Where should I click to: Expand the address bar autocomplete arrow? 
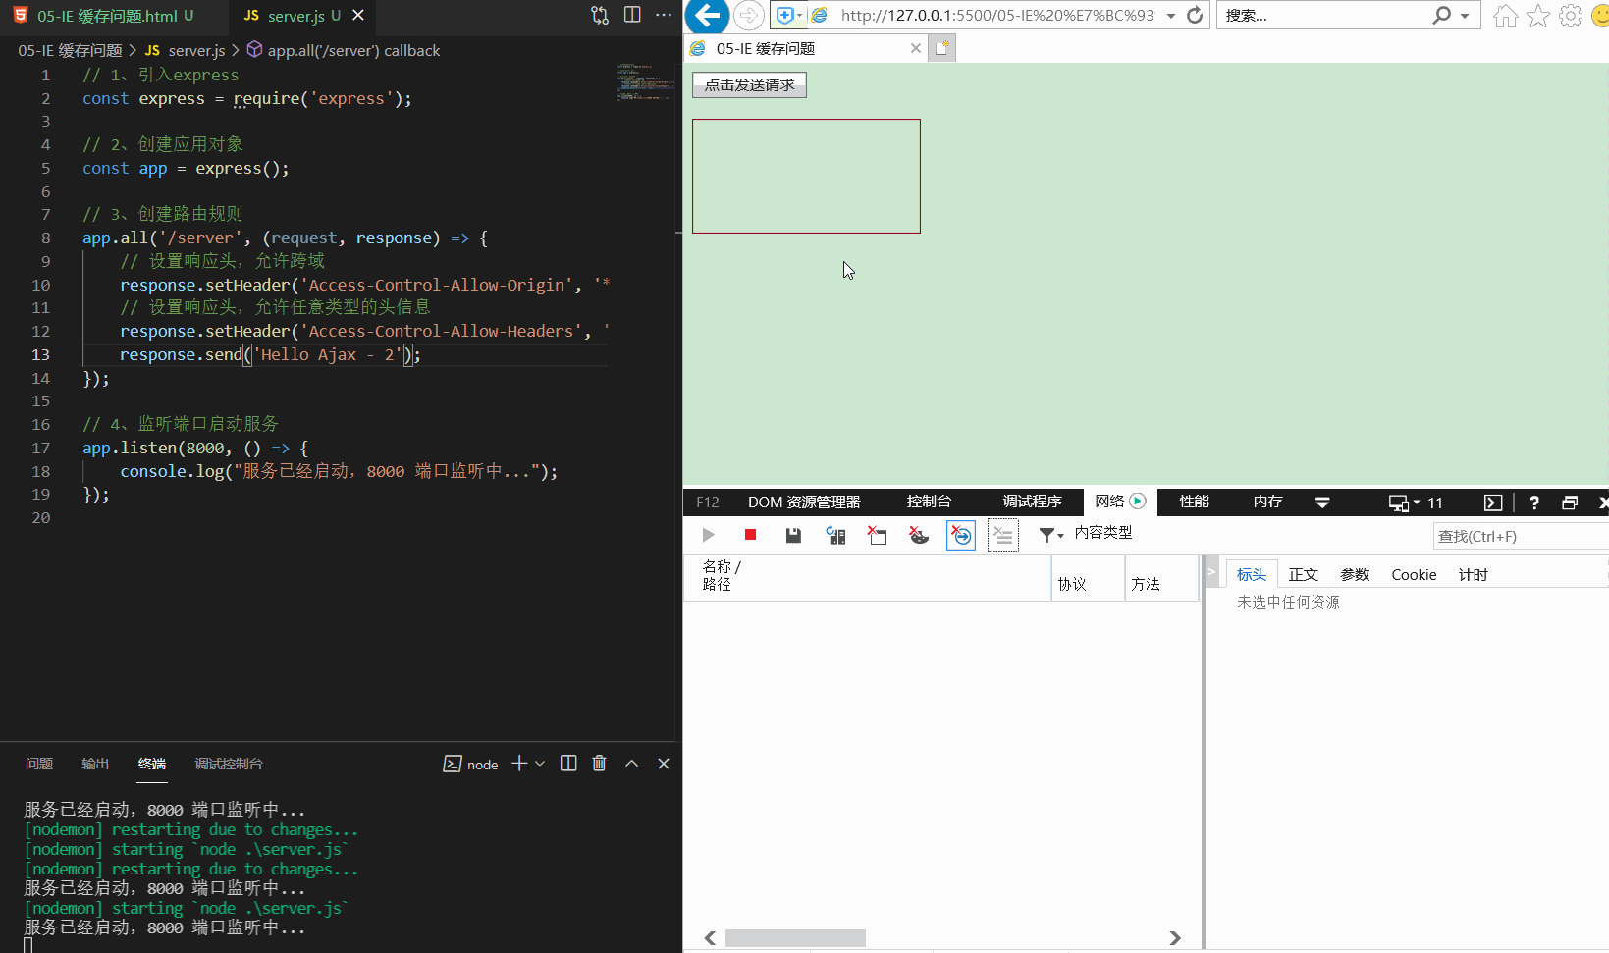[1171, 16]
